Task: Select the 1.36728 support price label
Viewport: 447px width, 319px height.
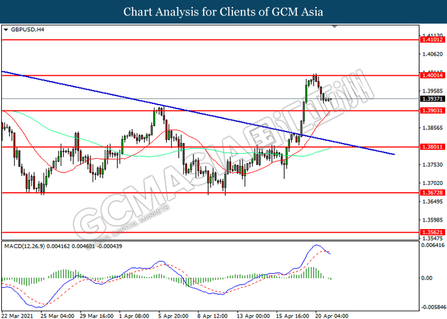Action: click(x=432, y=193)
